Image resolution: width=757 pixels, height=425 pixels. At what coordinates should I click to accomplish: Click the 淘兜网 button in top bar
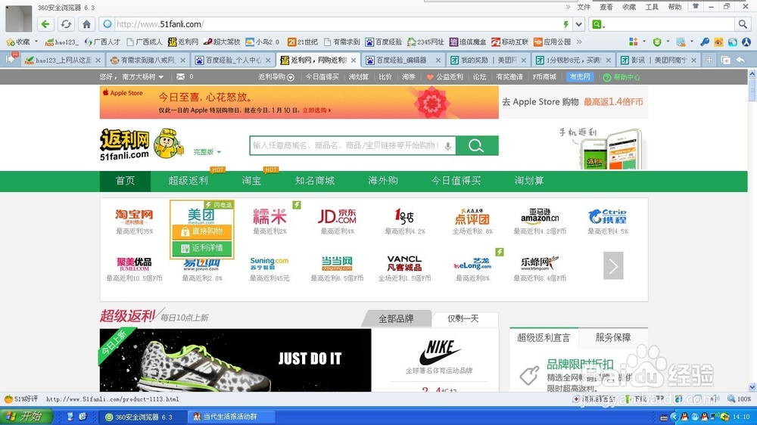pos(579,76)
